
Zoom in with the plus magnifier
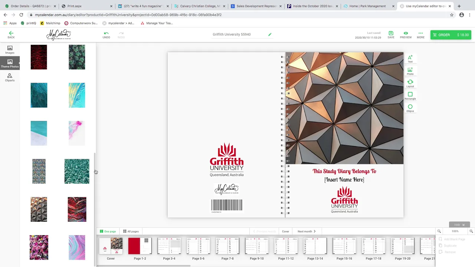click(471, 231)
